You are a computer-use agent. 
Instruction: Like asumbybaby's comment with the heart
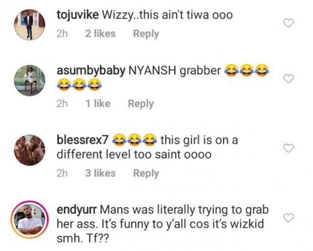[289, 78]
